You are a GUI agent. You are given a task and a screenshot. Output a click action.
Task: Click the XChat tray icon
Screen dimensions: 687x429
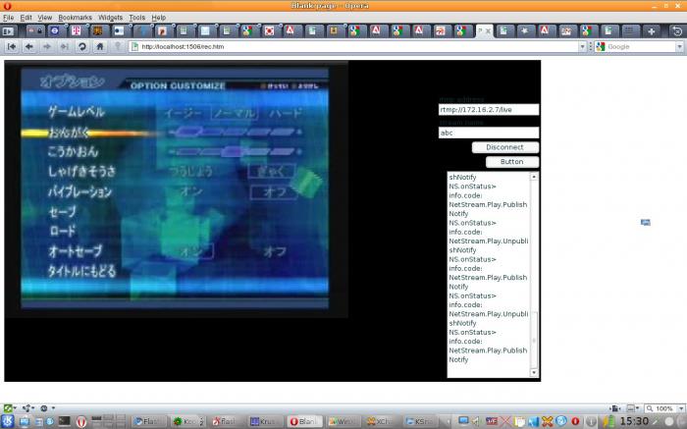pos(548,421)
